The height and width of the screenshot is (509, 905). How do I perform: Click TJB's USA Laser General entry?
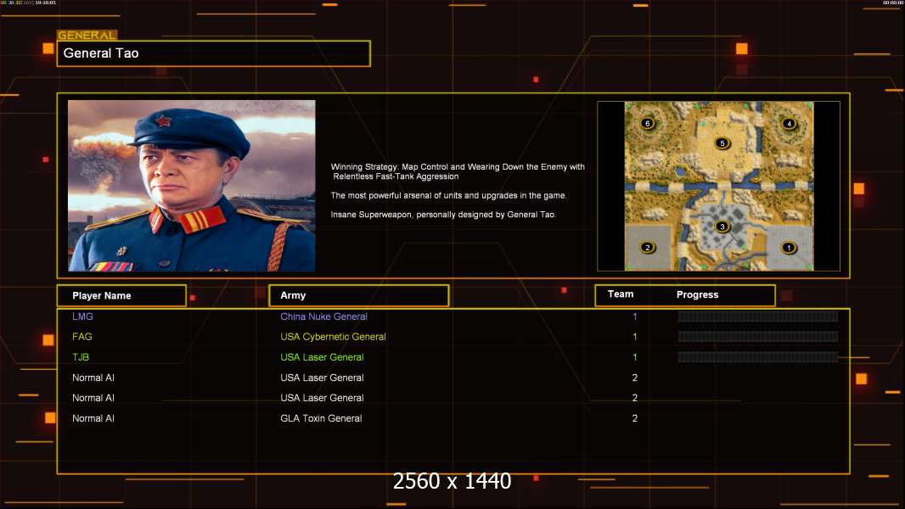click(322, 357)
